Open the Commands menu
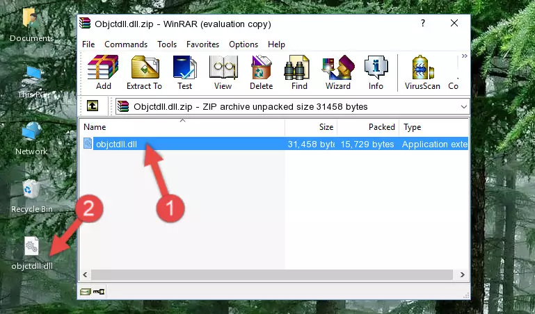The width and height of the screenshot is (535, 314). 126,44
